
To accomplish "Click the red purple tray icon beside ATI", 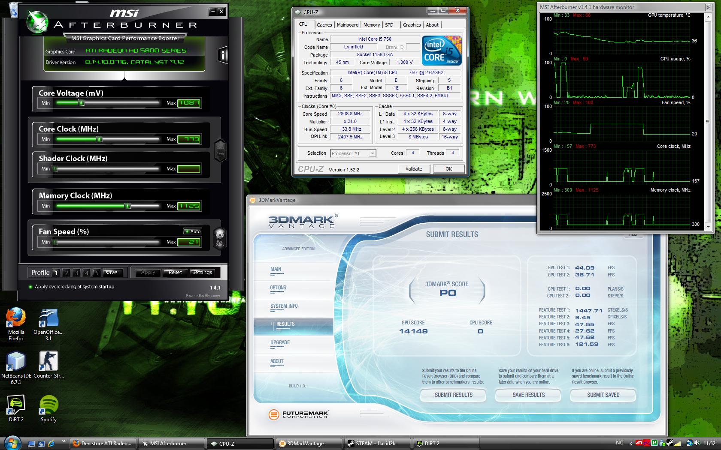I will [647, 443].
